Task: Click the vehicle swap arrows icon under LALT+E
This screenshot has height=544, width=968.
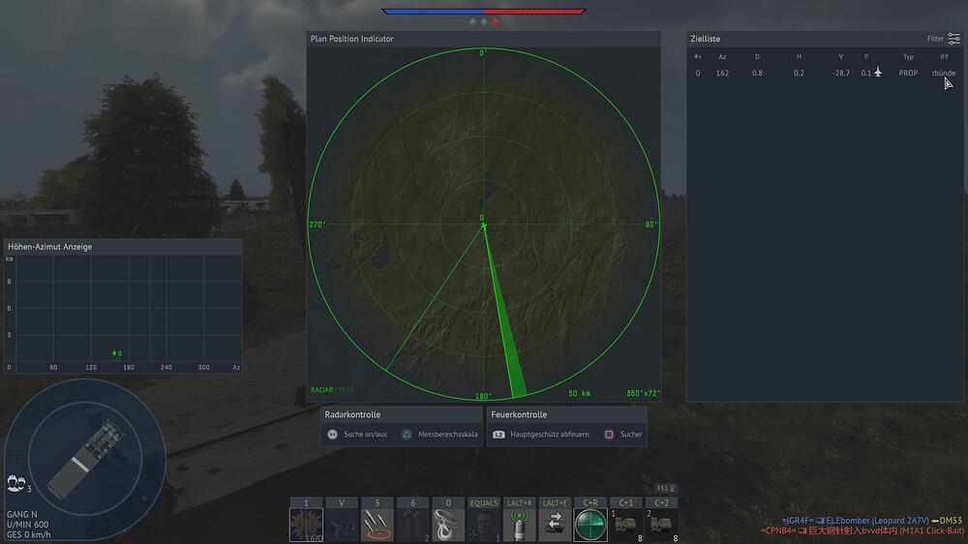Action: pyautogui.click(x=555, y=524)
